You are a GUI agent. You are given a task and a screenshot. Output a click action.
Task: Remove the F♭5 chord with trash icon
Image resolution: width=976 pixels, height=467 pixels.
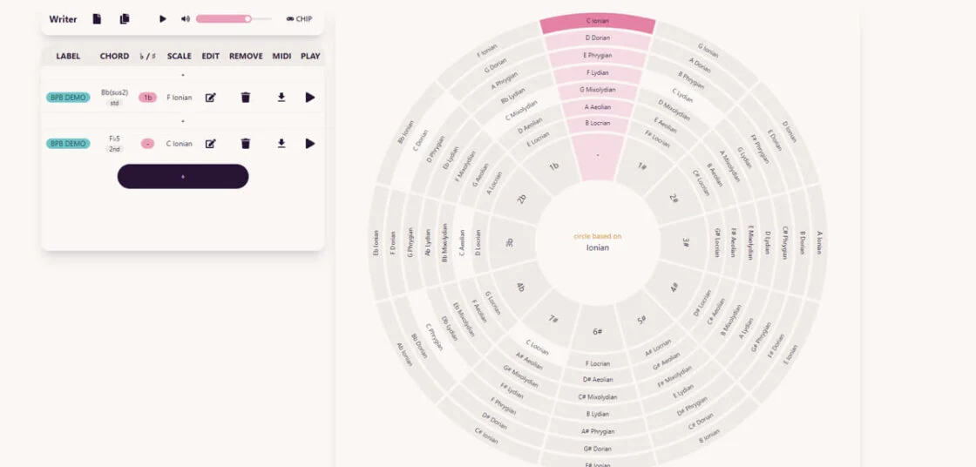246,144
